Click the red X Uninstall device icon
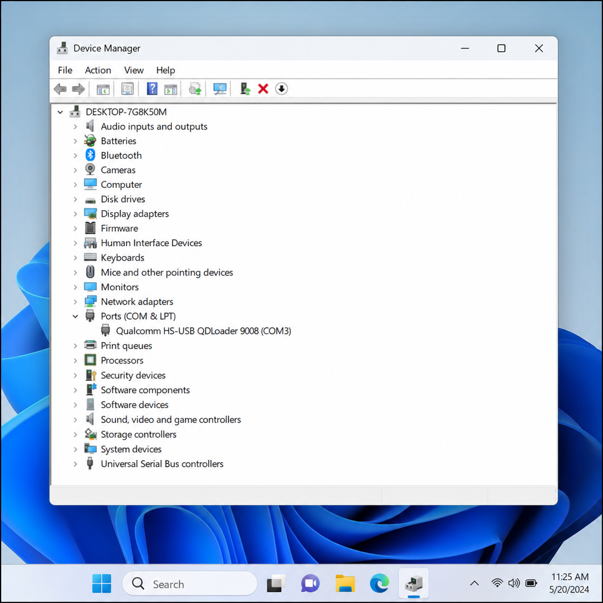The image size is (603, 603). pos(263,89)
